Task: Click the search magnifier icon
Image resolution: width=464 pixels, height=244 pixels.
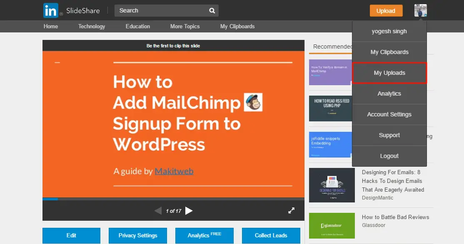Action: click(x=212, y=11)
